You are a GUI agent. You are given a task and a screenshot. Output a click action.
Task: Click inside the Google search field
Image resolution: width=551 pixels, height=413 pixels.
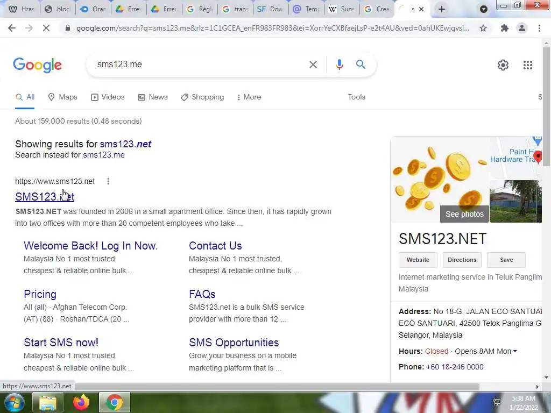pos(200,65)
